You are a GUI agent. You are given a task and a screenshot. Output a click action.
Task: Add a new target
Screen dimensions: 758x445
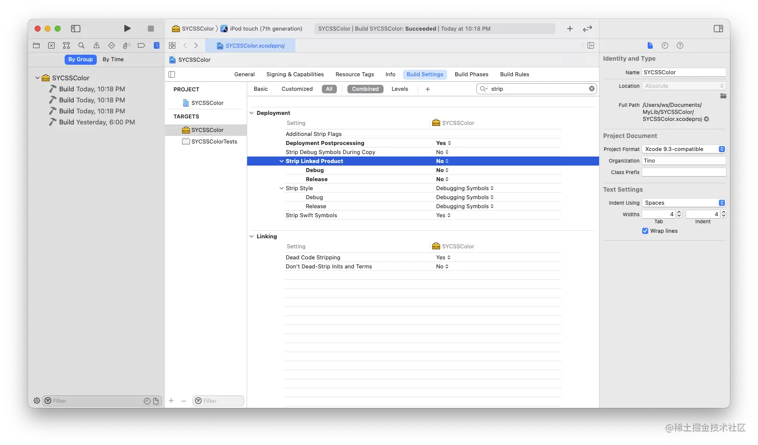[x=171, y=400]
